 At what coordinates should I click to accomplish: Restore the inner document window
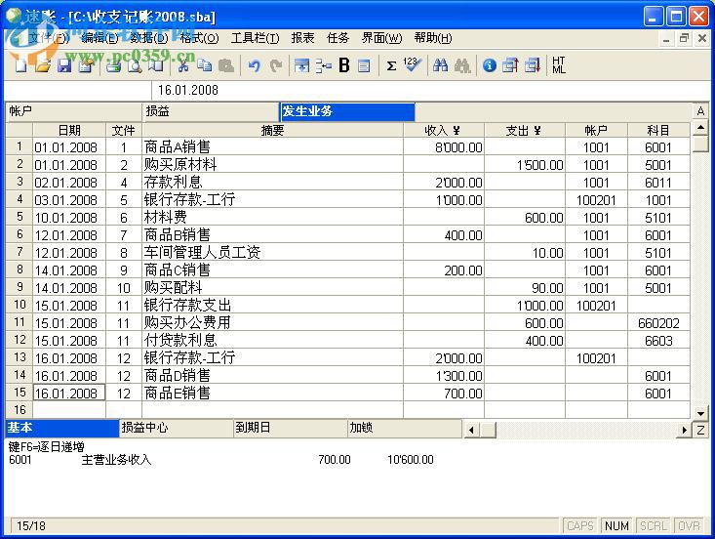(684, 38)
